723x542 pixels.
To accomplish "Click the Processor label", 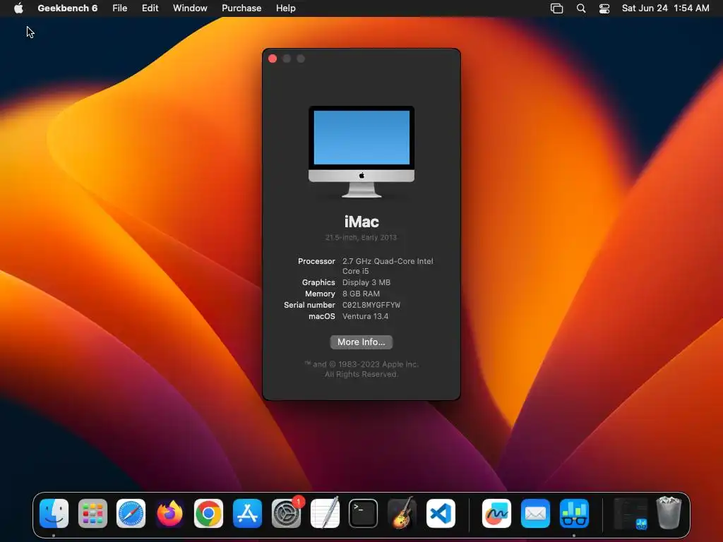I will coord(316,261).
